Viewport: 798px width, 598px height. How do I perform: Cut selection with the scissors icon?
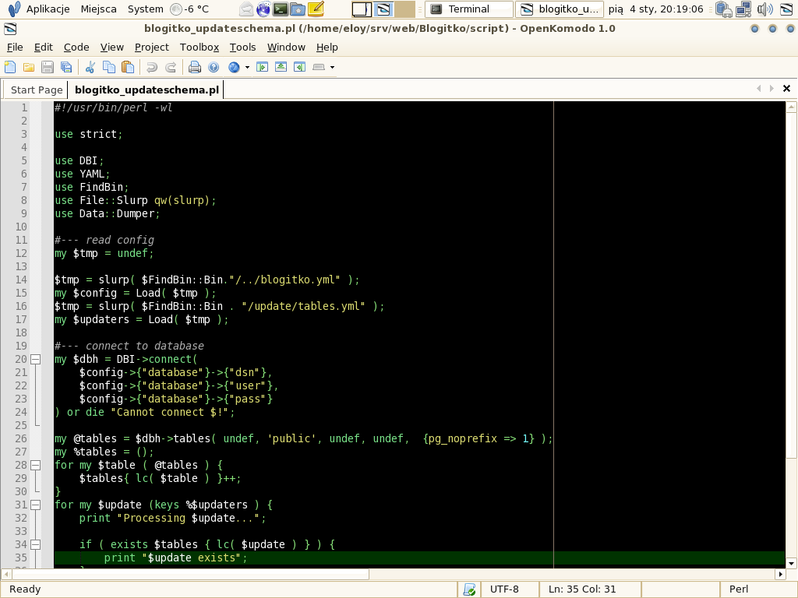pos(90,67)
